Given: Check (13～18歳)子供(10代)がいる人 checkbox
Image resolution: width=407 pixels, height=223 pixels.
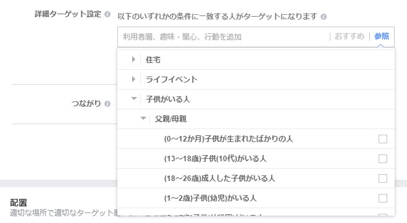Looking at the screenshot, I should click(x=383, y=159).
